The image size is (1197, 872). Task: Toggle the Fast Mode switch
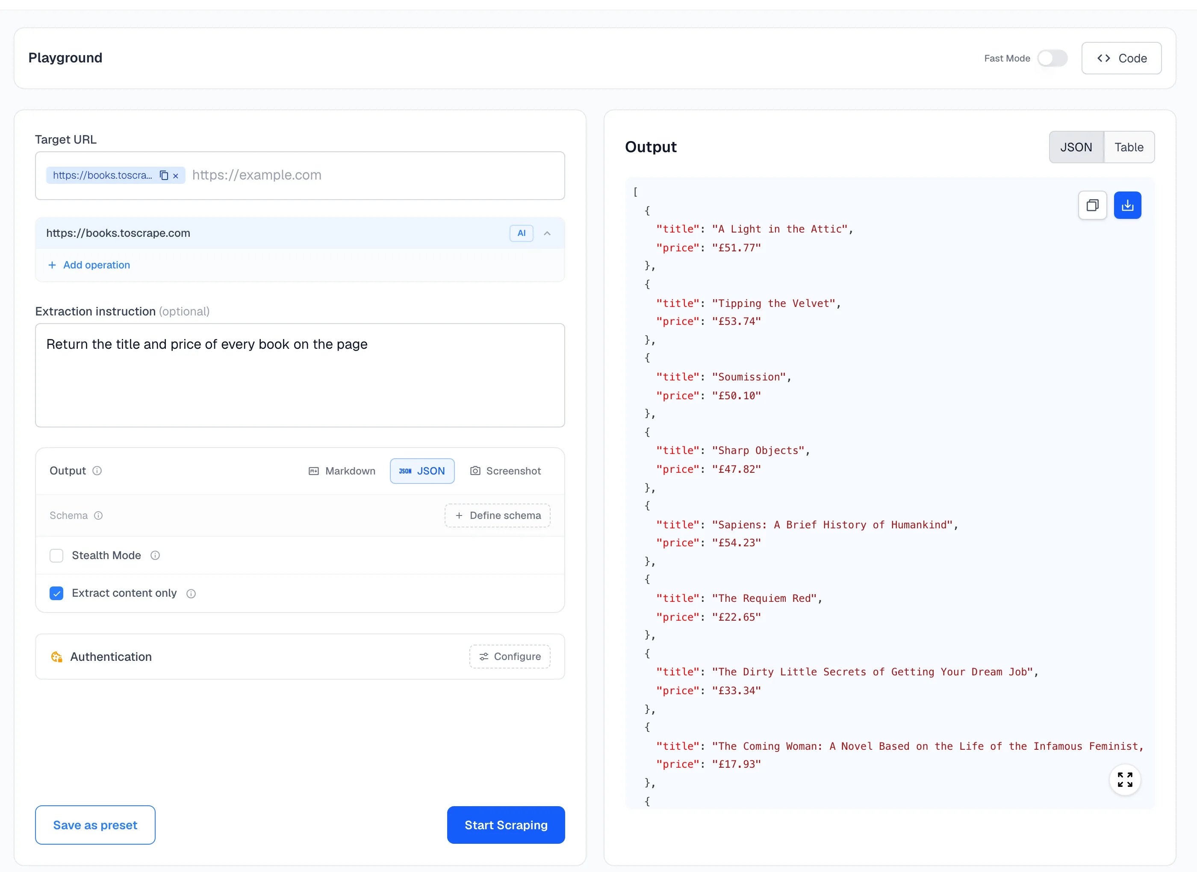[x=1052, y=58]
